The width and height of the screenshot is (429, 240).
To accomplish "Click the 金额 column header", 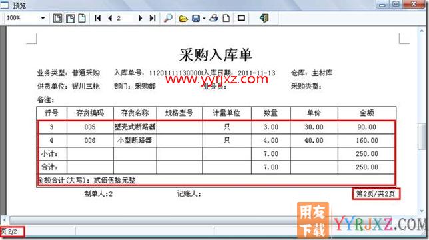I will point(367,113).
